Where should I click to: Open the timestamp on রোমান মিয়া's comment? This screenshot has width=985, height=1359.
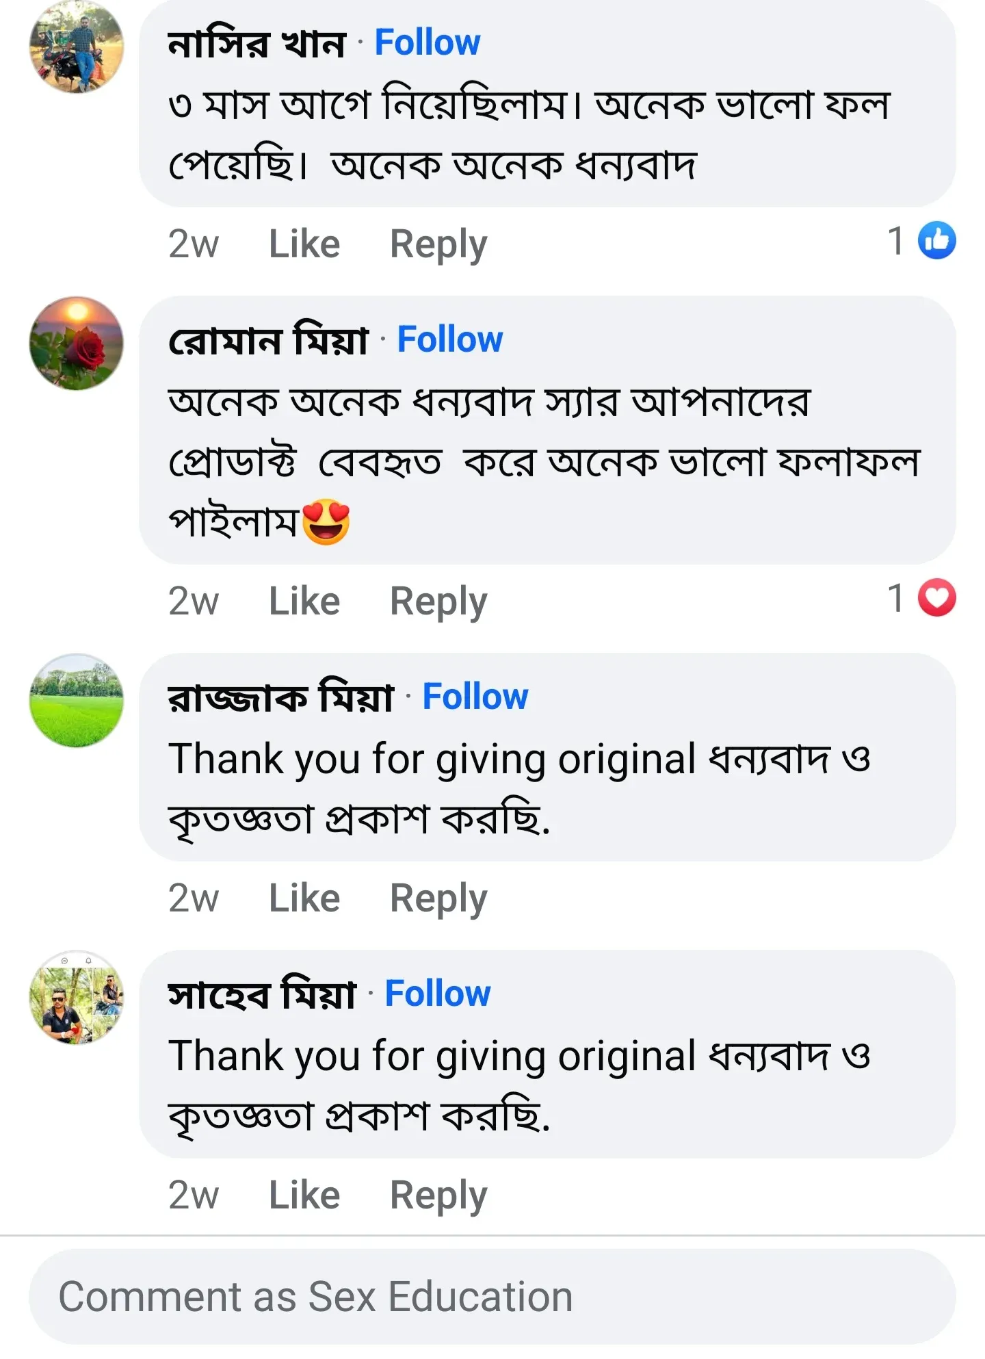193,599
